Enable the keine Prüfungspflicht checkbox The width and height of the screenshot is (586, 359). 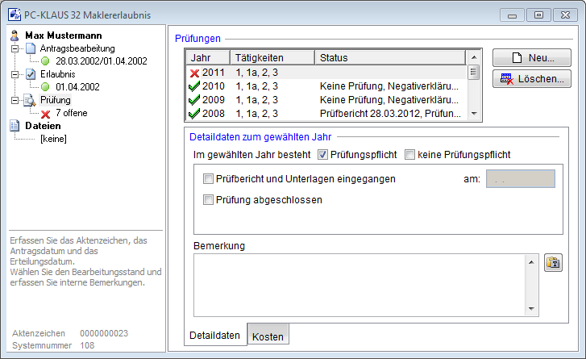pos(409,154)
